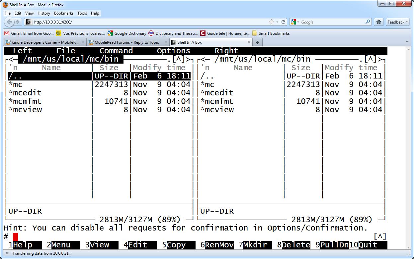The width and height of the screenshot is (414, 259).
Task: Open the Firefox Edit menu
Action: (x=18, y=13)
